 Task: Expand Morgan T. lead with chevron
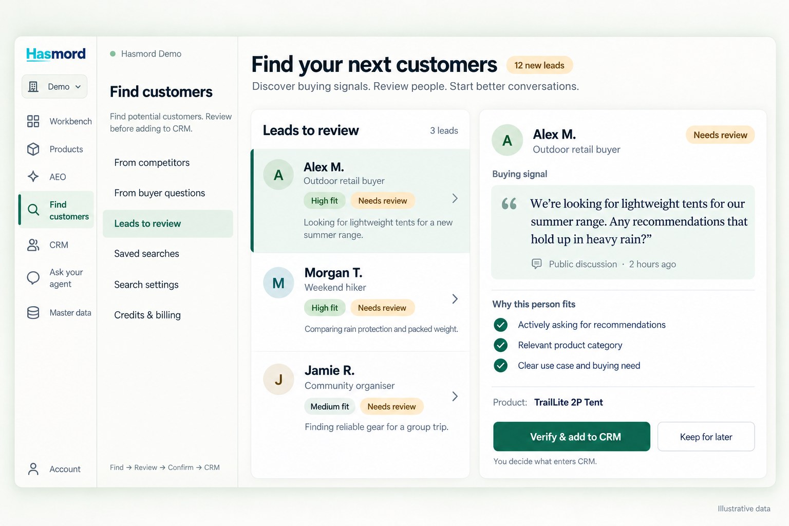(x=455, y=299)
